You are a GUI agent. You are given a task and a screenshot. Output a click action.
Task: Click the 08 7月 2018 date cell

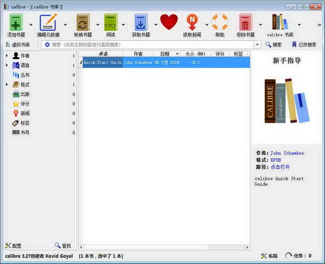point(167,62)
